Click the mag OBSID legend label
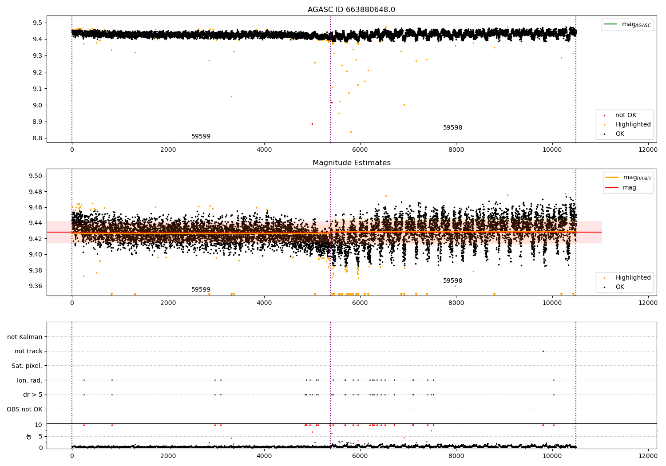This screenshot has width=666, height=466. pos(637,178)
